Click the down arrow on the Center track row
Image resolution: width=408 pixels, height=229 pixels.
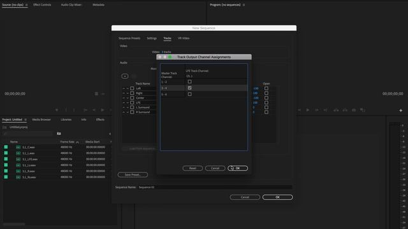tap(127, 98)
